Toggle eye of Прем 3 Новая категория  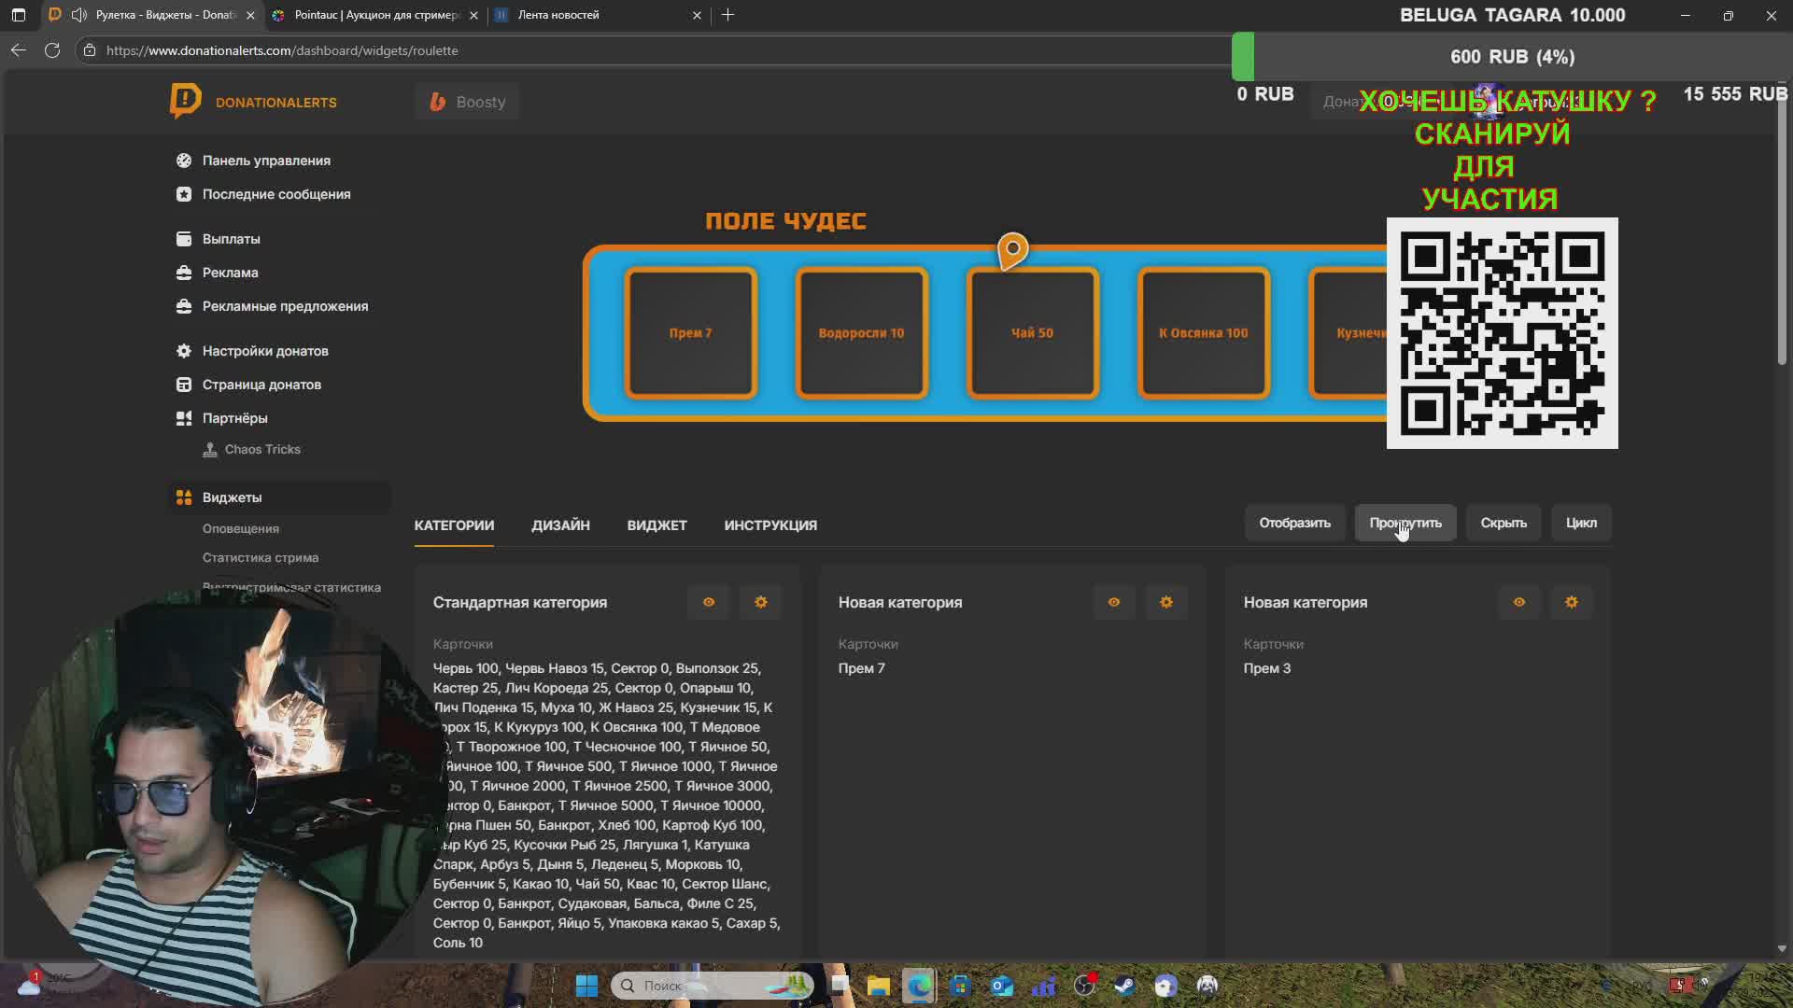pos(1519,602)
